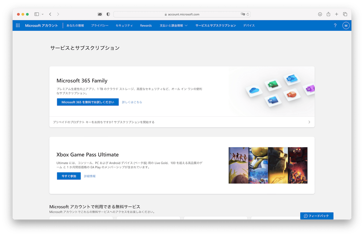Click the OneNote icon tile
Image resolution: width=364 pixels, height=236 pixels.
pyautogui.click(x=309, y=88)
